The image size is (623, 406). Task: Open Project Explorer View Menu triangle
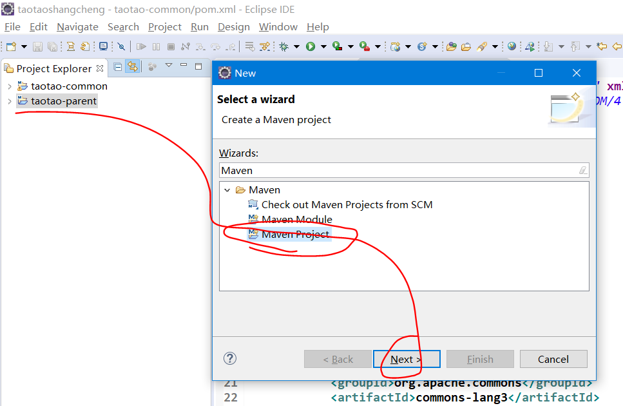(169, 65)
